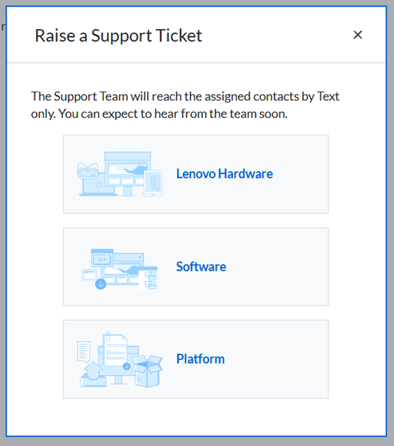Viewport: 394px width, 446px height.
Task: Click the paperclip document in the Platform illustration
Action: [115, 349]
